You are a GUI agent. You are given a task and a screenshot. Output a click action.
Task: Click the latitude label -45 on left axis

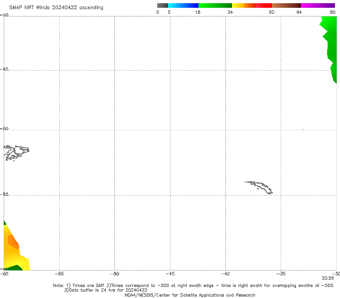pos(4,69)
